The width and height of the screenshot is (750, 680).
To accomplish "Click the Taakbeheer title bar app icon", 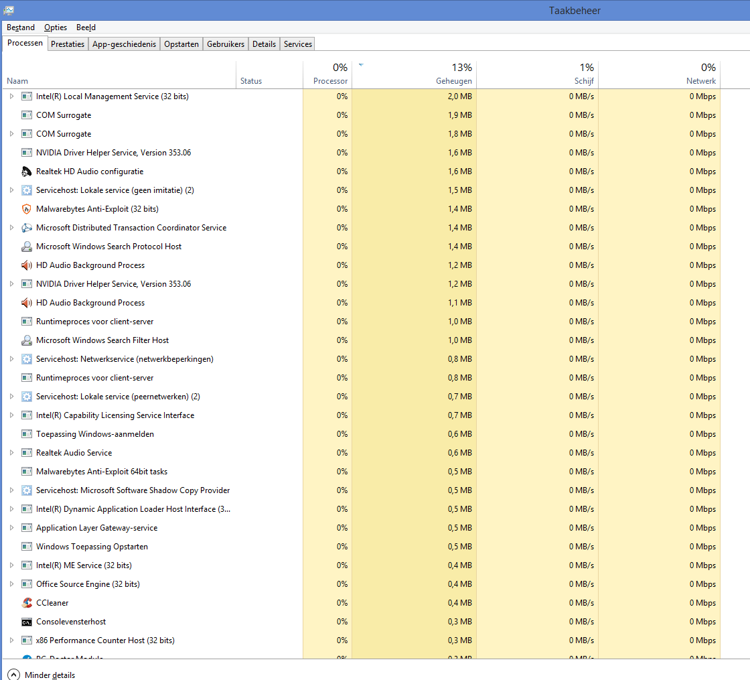I will [x=9, y=10].
